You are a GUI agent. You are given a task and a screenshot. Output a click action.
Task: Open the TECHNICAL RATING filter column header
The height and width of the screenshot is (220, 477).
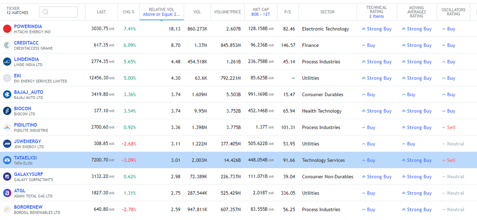(376, 12)
